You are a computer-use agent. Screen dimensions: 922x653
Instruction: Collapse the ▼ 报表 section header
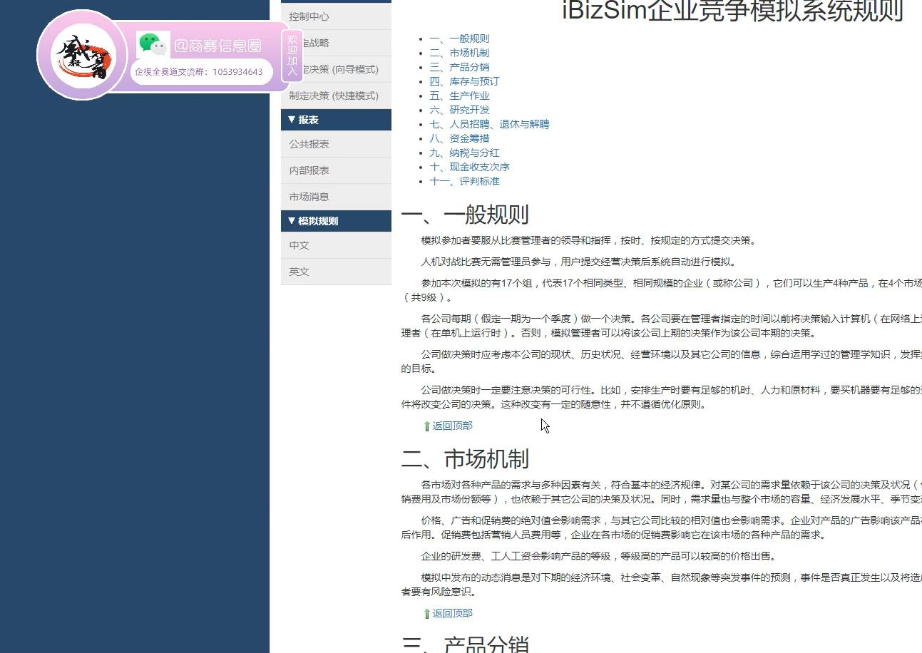pos(336,120)
